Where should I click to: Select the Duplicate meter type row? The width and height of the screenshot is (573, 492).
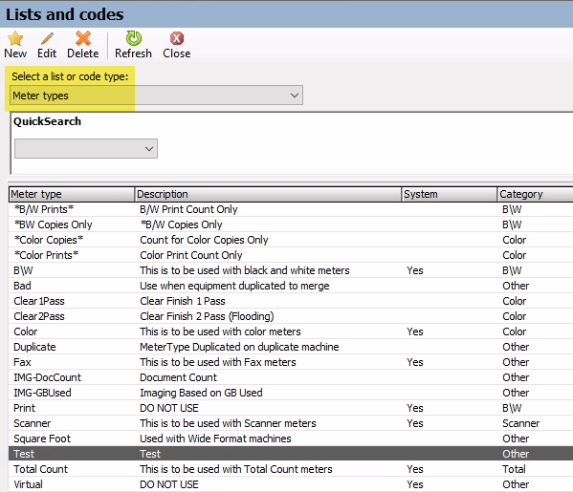[x=291, y=347]
